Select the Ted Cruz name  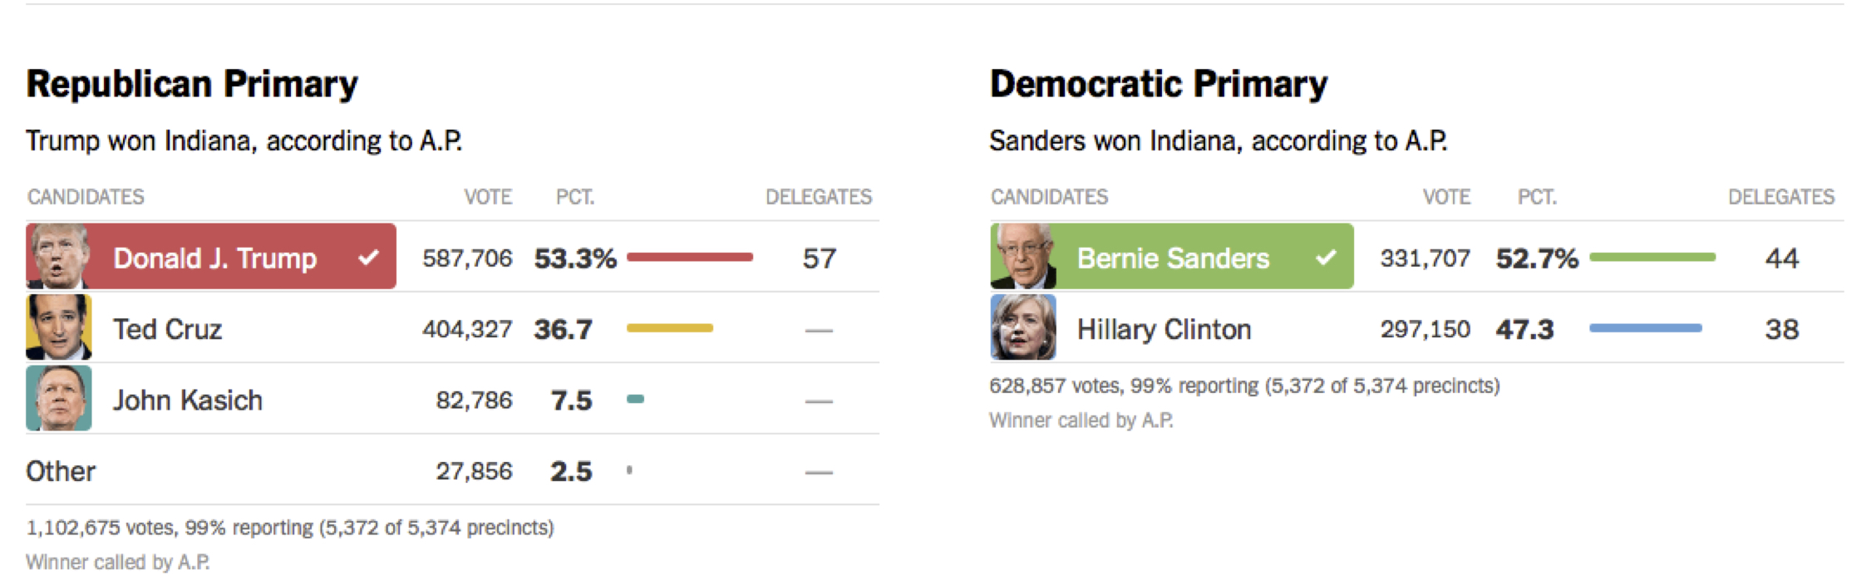pos(167,329)
